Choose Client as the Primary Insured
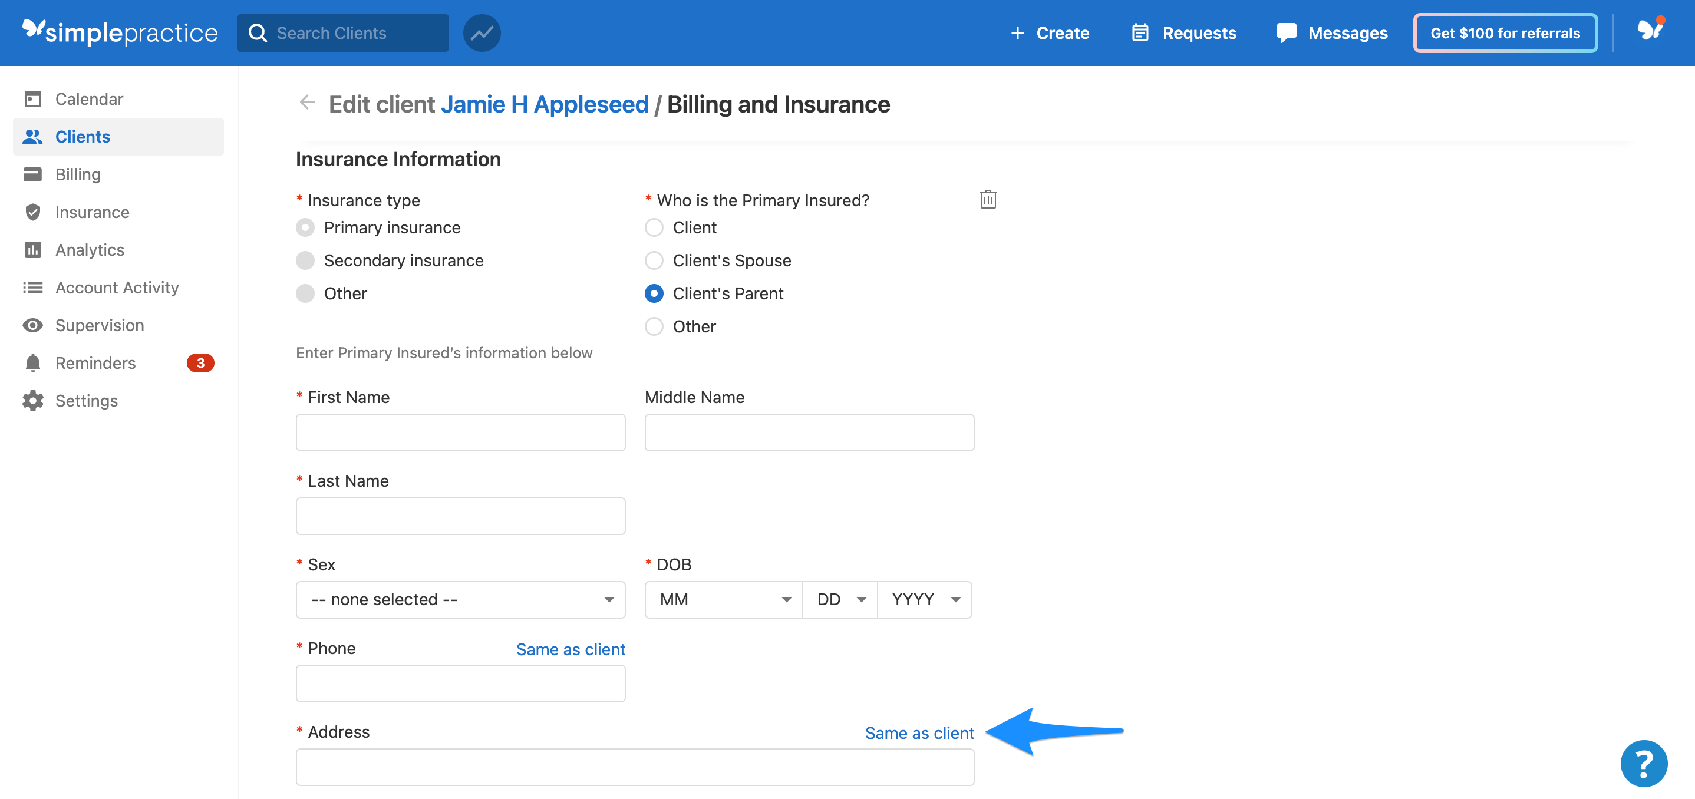This screenshot has width=1695, height=799. (x=654, y=227)
